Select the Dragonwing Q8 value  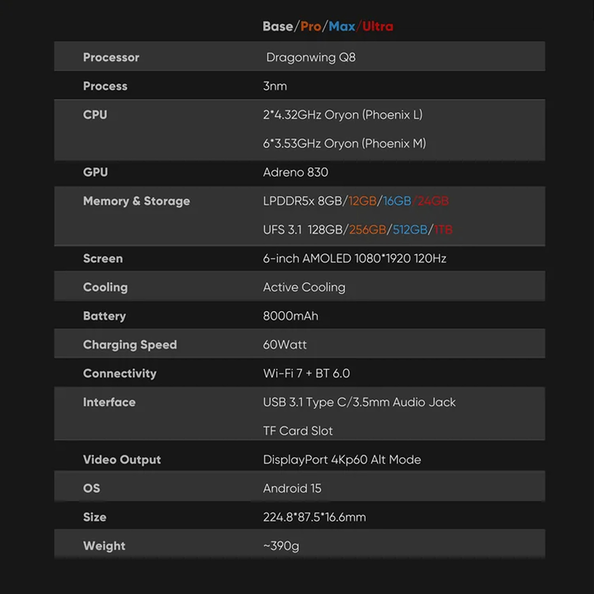(311, 57)
